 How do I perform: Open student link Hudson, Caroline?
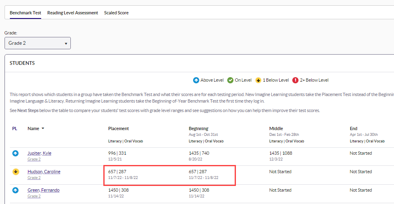click(x=44, y=172)
